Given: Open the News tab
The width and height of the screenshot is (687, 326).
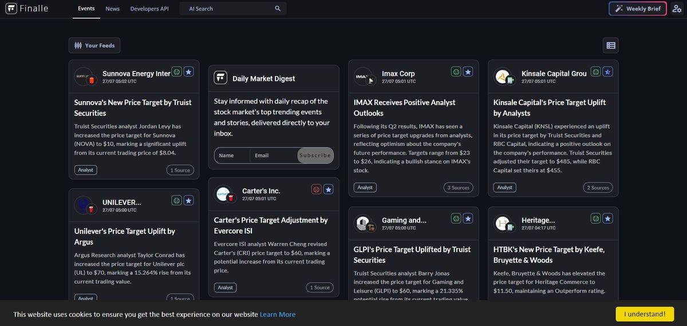Looking at the screenshot, I should click(x=113, y=9).
